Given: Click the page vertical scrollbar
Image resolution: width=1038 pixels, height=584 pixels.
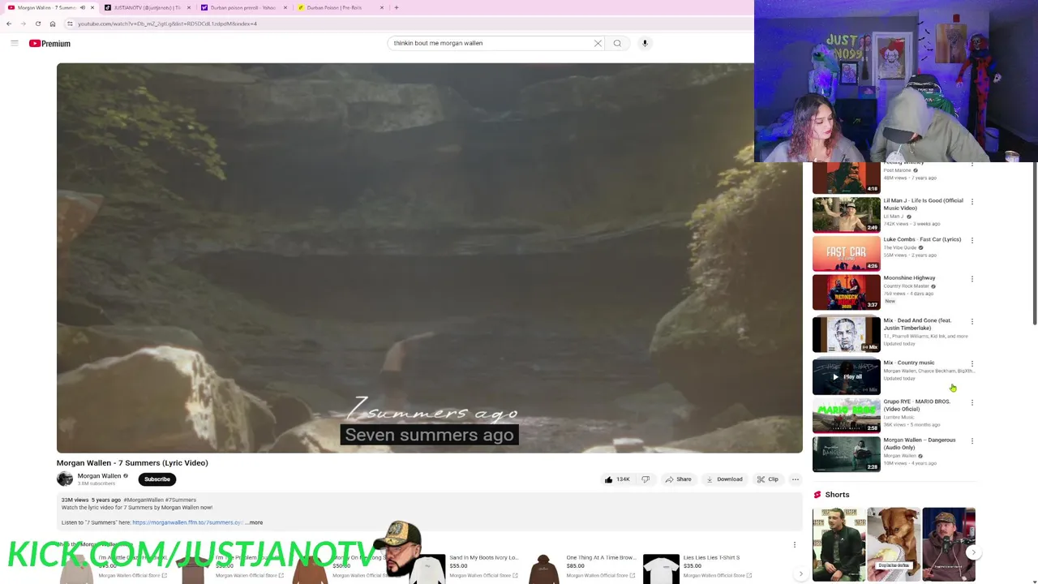Looking at the screenshot, I should point(1035,243).
